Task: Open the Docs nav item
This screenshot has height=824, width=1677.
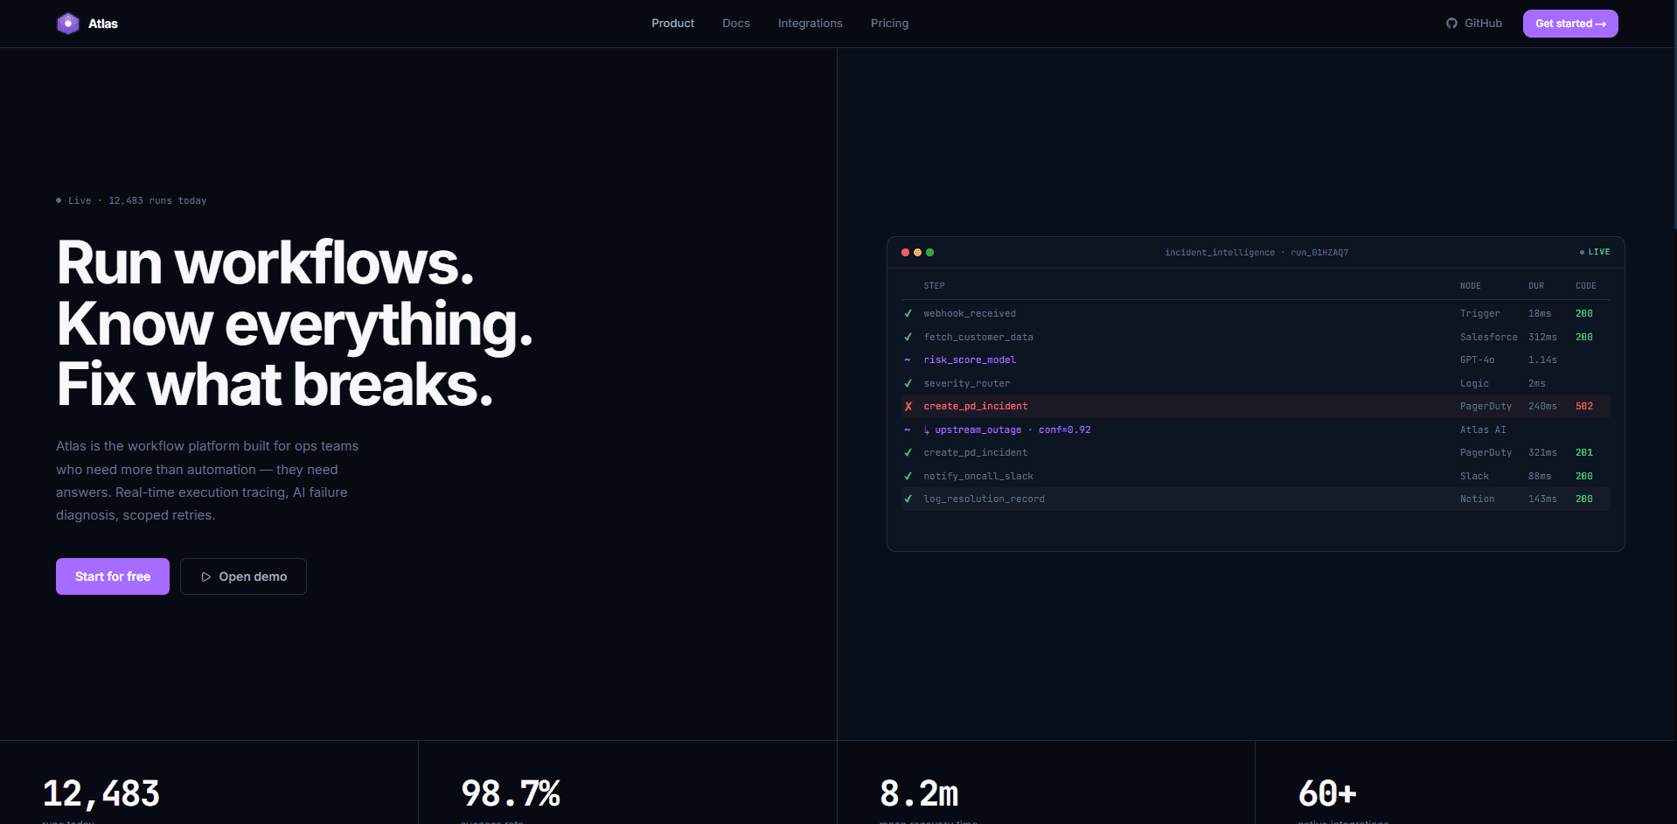Action: [736, 24]
